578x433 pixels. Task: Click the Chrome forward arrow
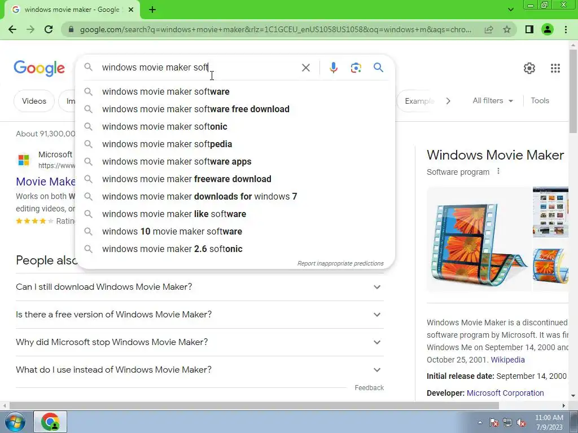point(30,29)
